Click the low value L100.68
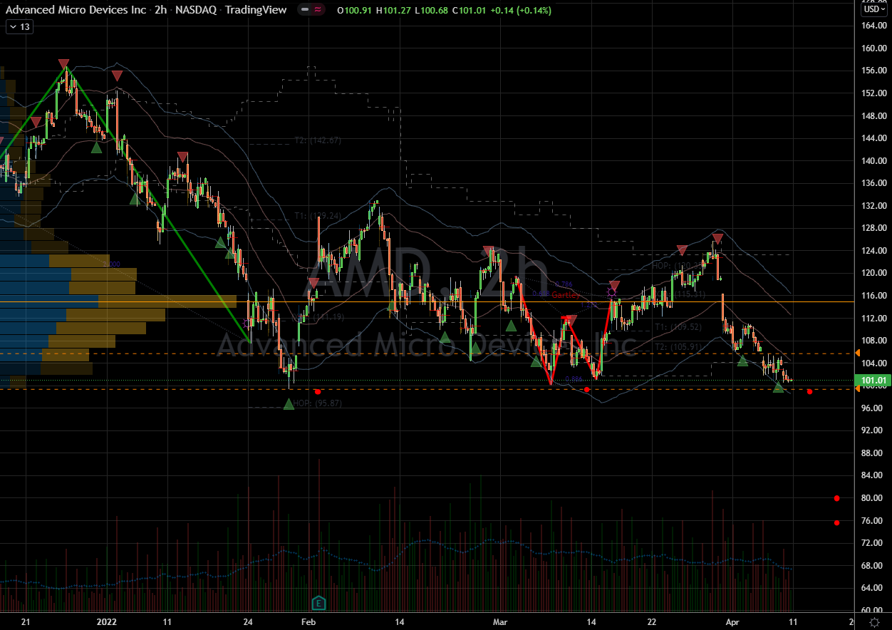This screenshot has height=630, width=892. click(x=433, y=11)
